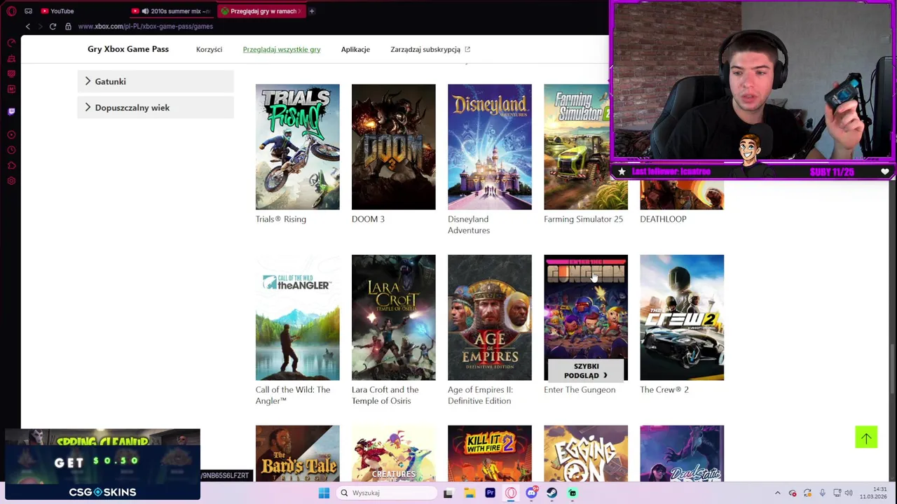Open Twitch panel in sidebar
Viewport: 897px width, 504px height.
point(11,111)
